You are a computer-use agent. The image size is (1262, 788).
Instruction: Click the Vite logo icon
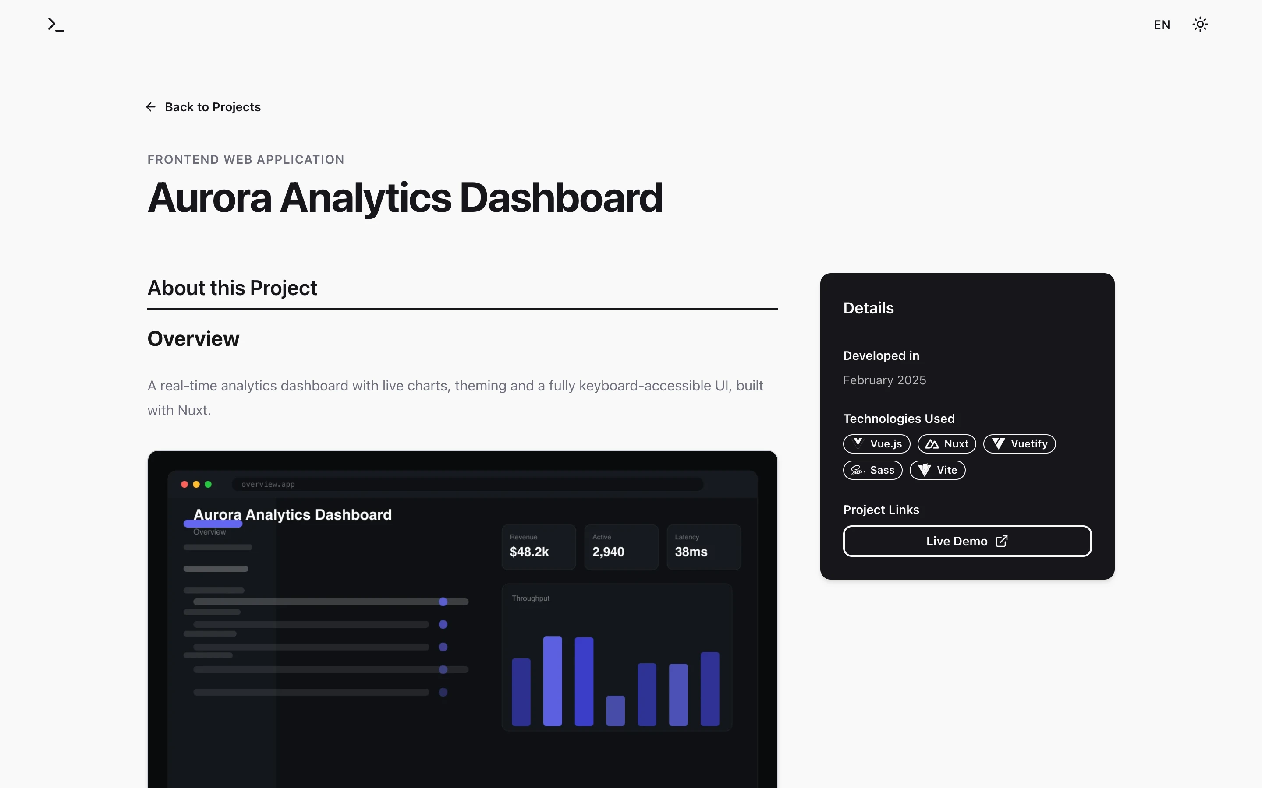coord(924,470)
